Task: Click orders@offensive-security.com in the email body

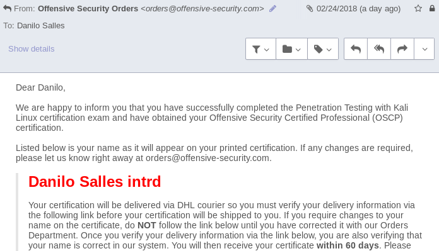Action: [208, 158]
